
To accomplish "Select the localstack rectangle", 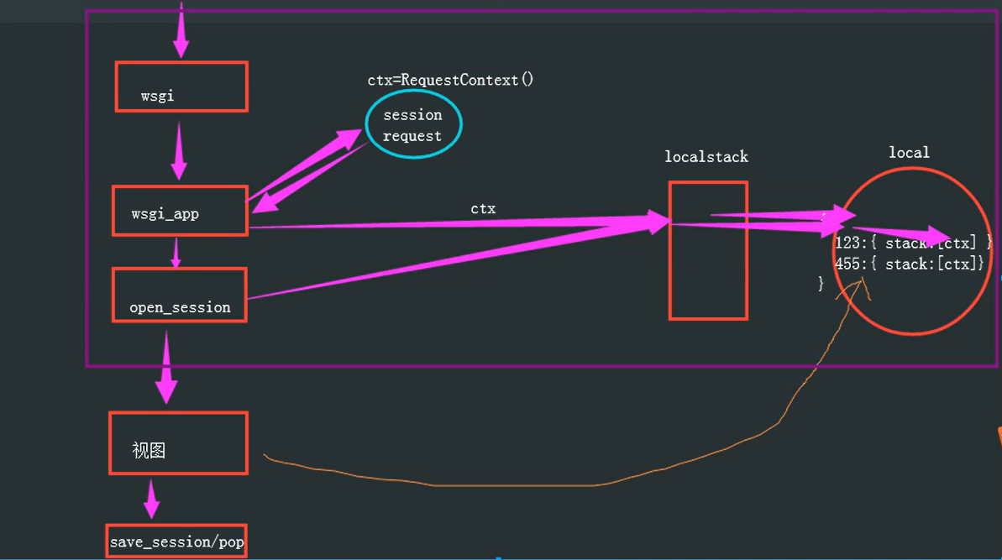I will (707, 248).
